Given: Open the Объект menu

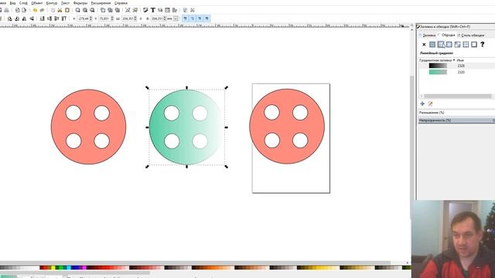Looking at the screenshot, I should tap(37, 3).
